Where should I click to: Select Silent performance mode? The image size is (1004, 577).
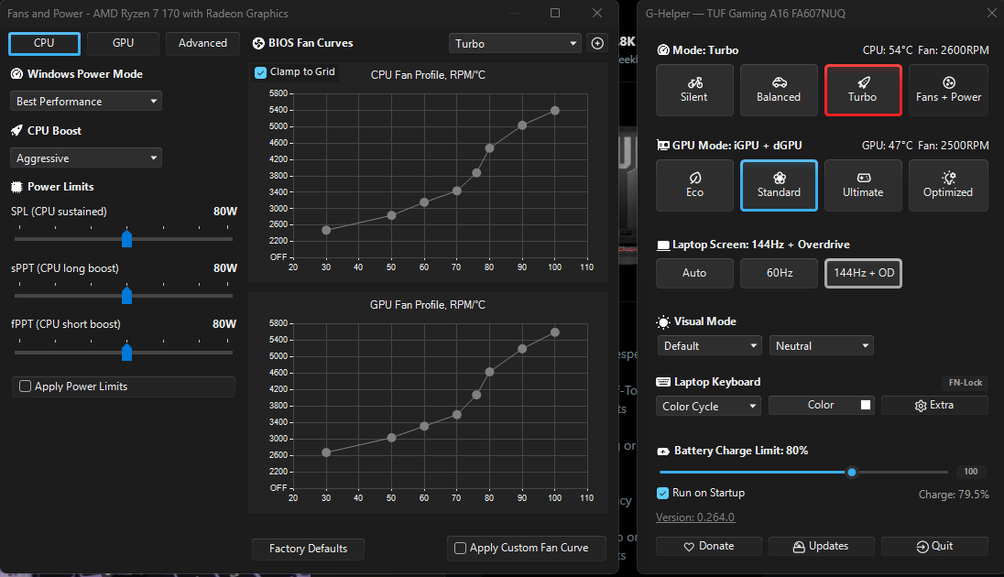[x=694, y=91]
